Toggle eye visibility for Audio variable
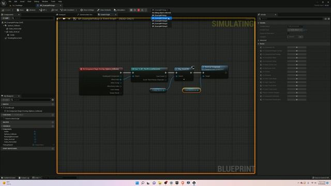The width and height of the screenshot is (331, 186). (x=35, y=132)
